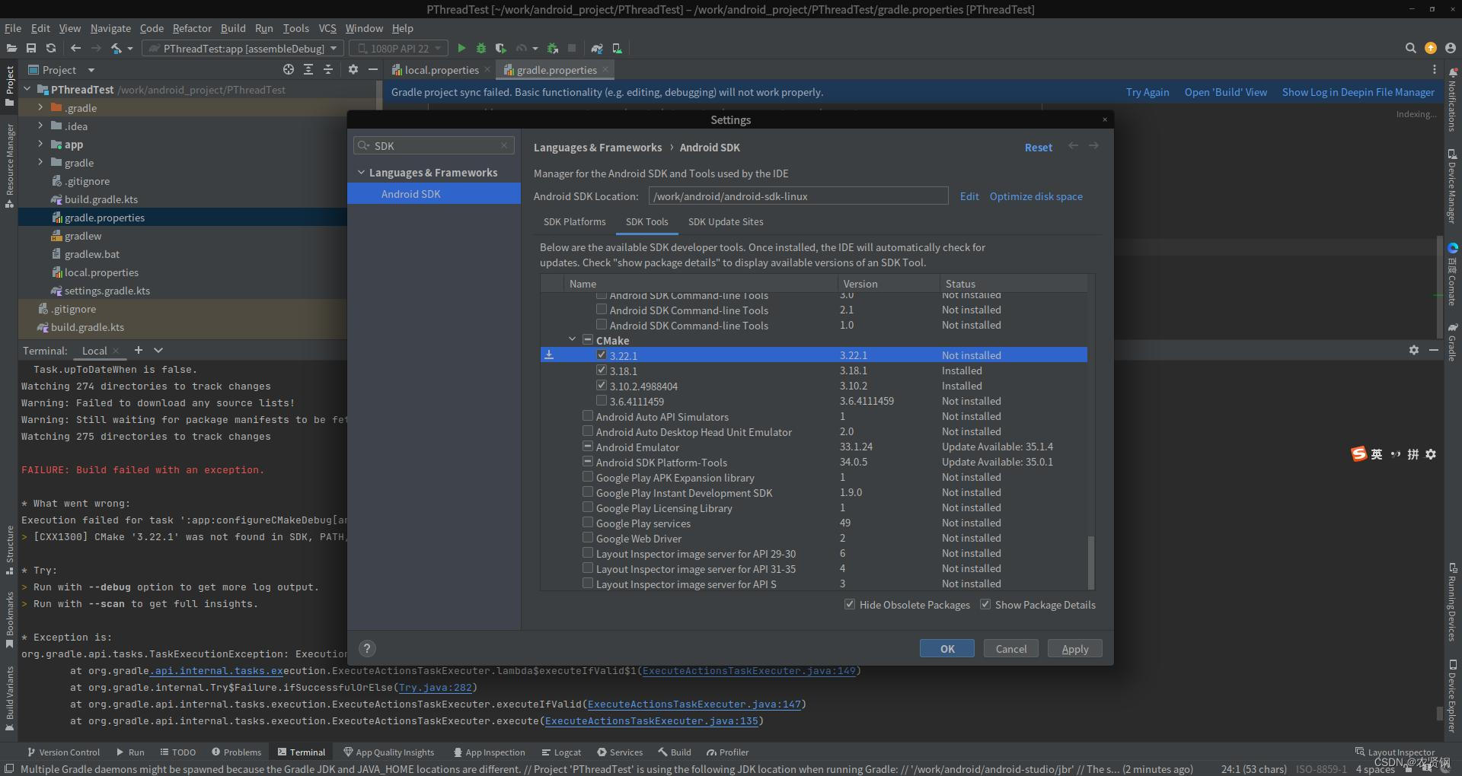The height and width of the screenshot is (776, 1462).
Task: Click the Open folder toolbar icon
Action: [11, 48]
